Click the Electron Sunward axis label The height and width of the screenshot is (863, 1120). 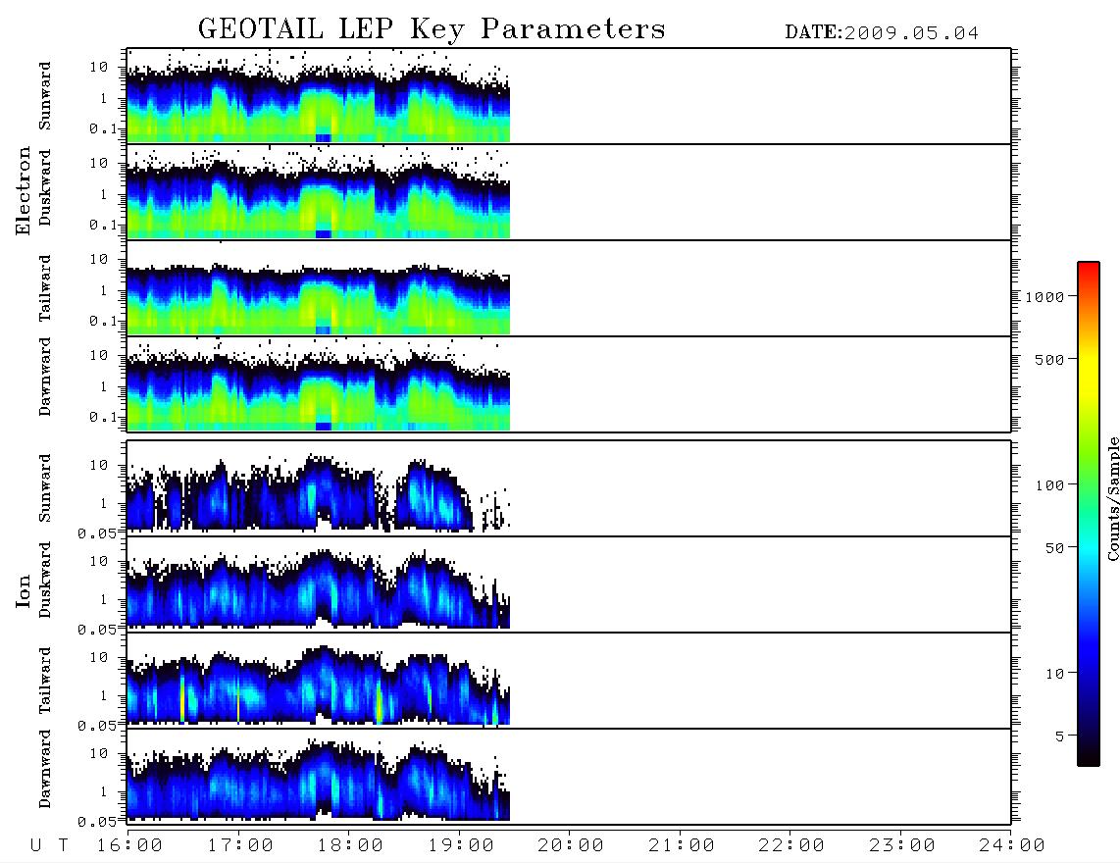45,96
